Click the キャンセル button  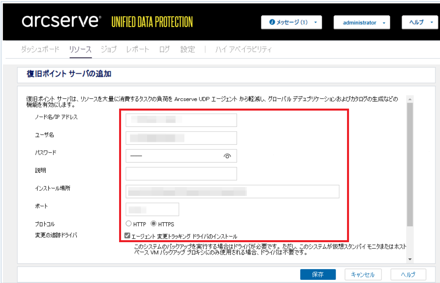point(363,274)
